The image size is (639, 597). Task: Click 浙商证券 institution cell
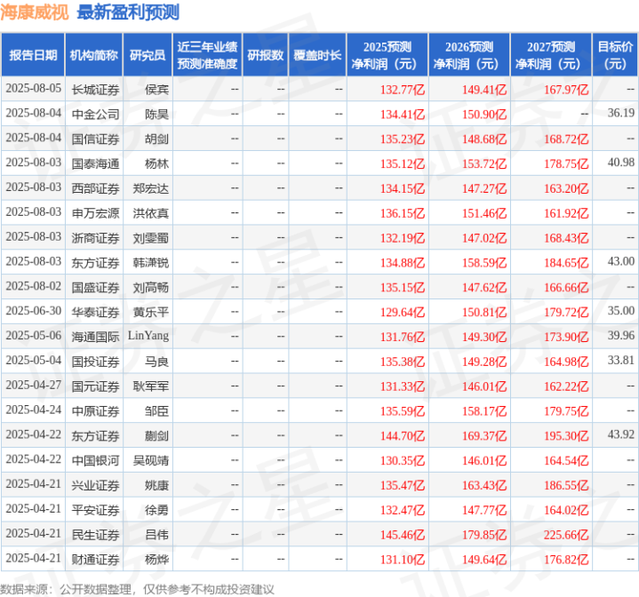[95, 238]
